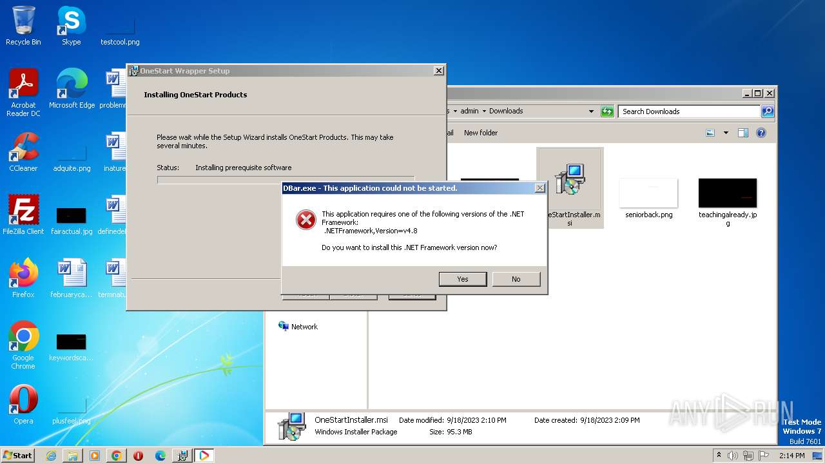Select seniorback.png thumbnail in Downloads
The image size is (825, 464).
pos(648,198)
